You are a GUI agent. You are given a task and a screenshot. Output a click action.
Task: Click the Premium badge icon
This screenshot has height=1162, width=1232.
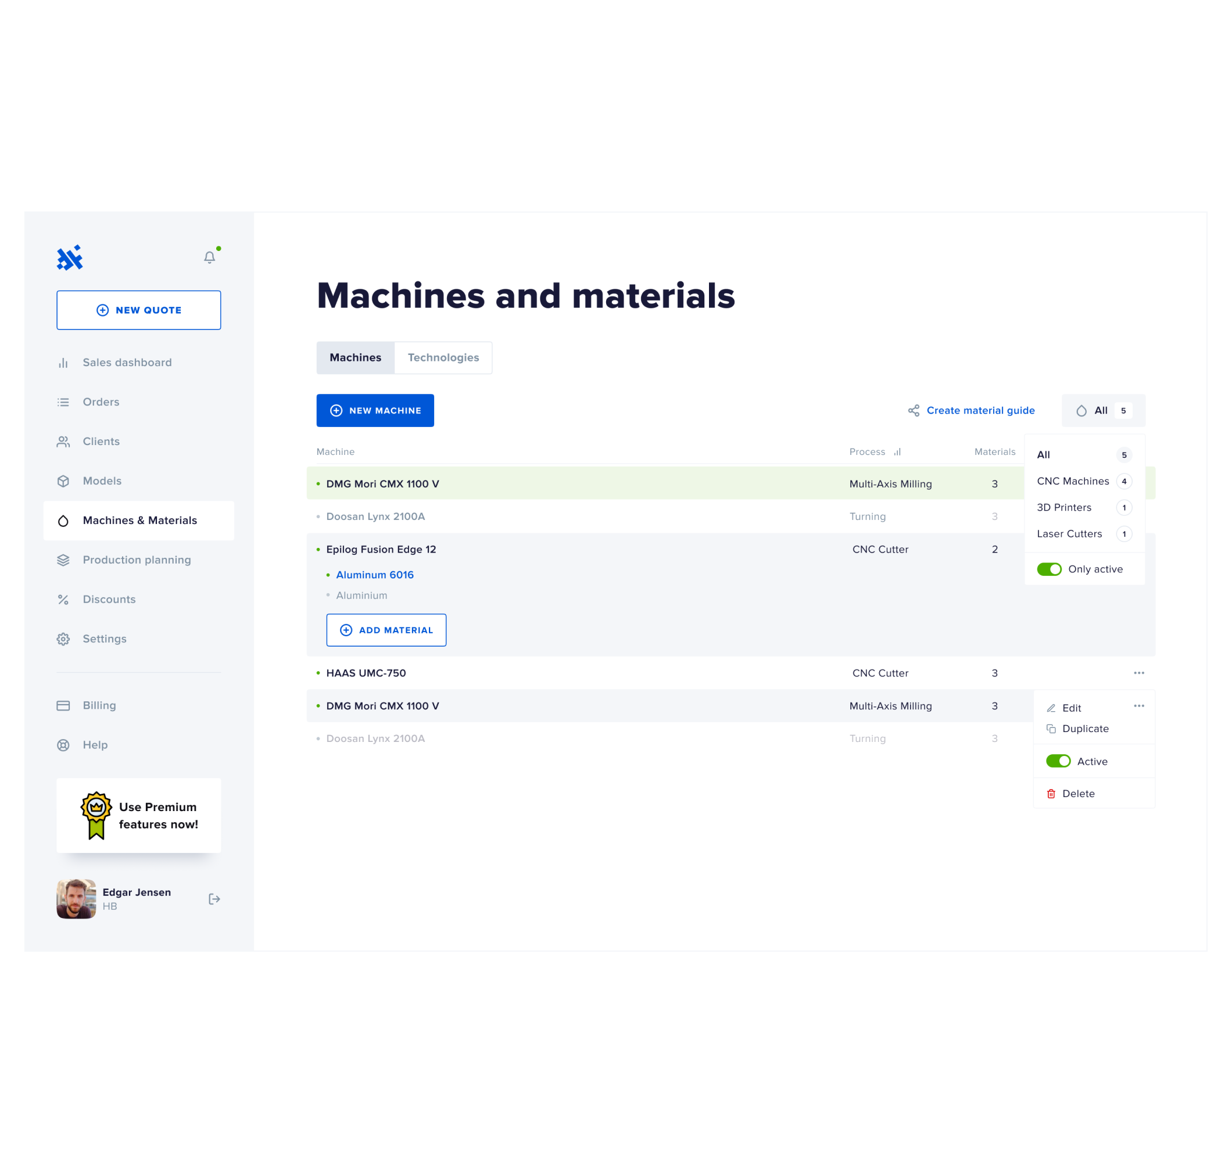96,815
